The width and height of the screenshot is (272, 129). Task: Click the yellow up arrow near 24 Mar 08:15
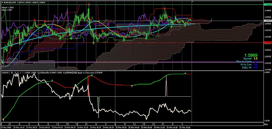tap(73, 88)
